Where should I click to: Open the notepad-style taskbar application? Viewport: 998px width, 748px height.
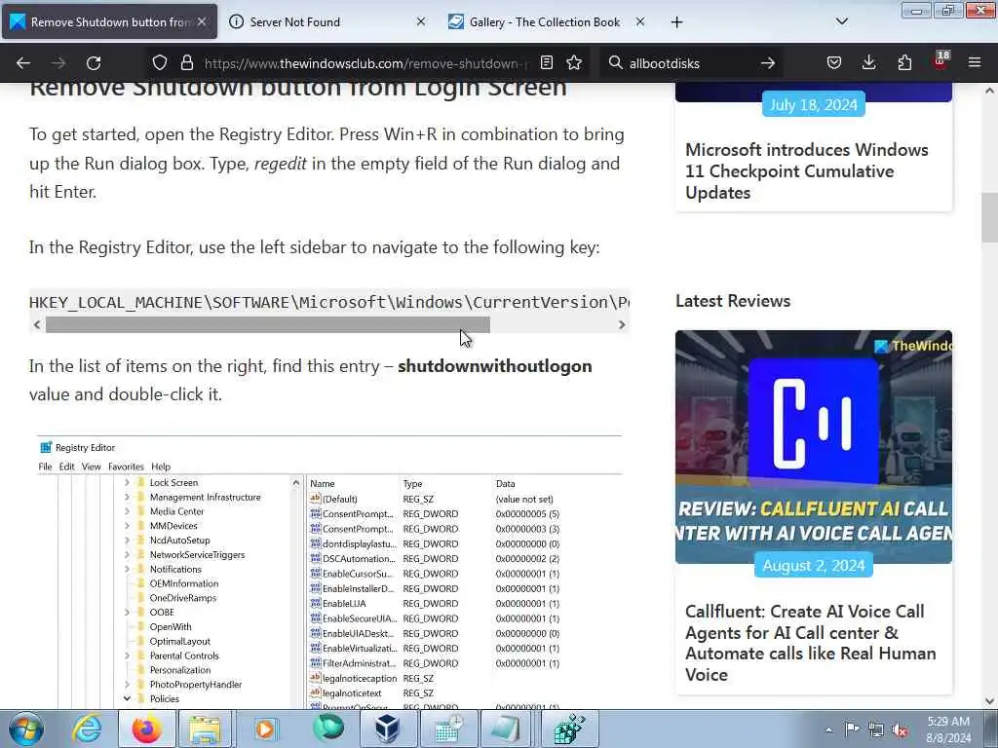point(506,729)
